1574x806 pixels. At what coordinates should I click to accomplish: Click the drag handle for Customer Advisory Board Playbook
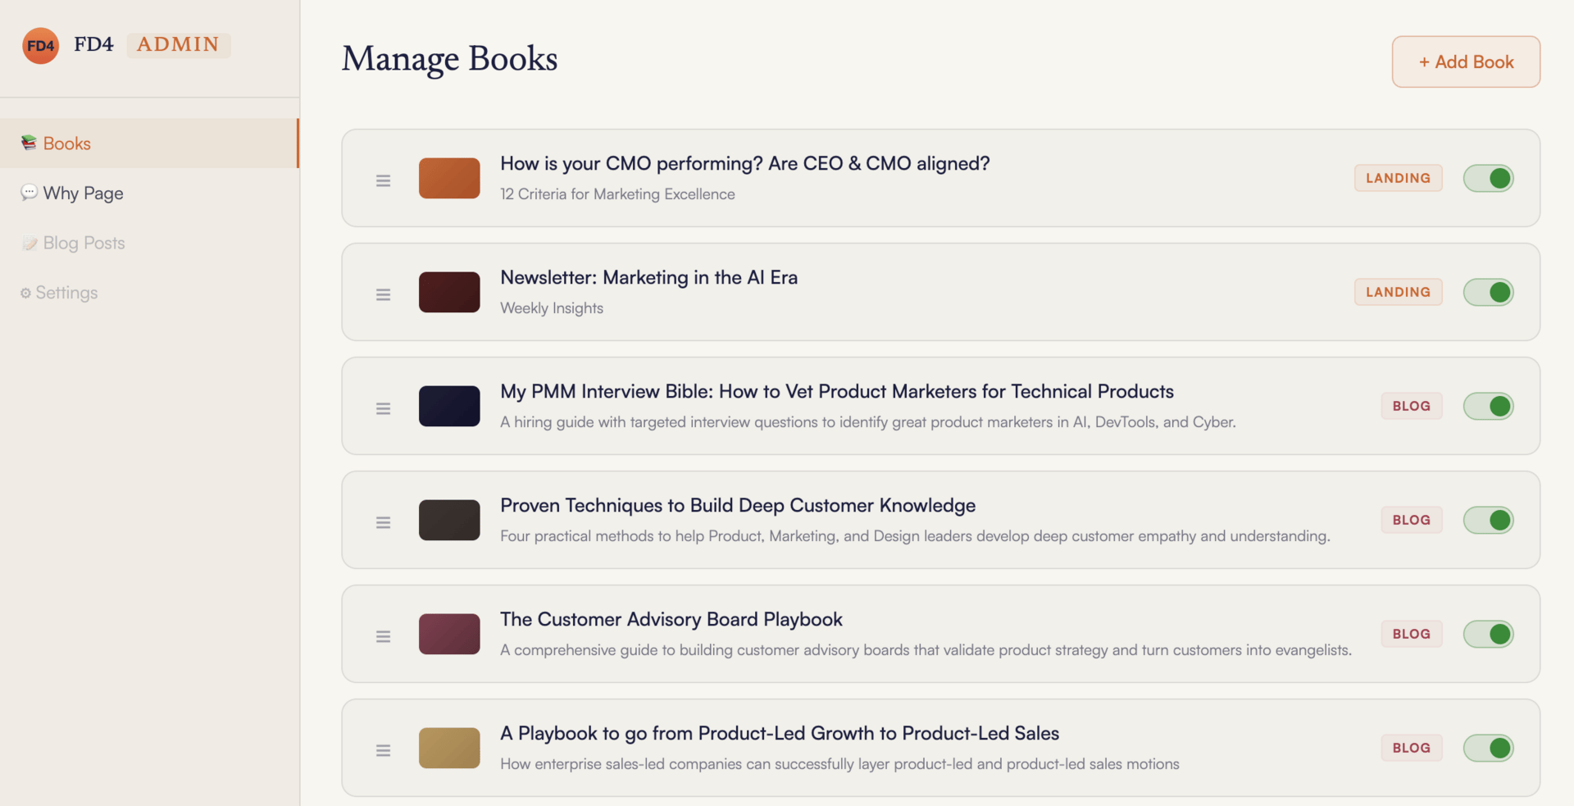pyautogui.click(x=383, y=636)
